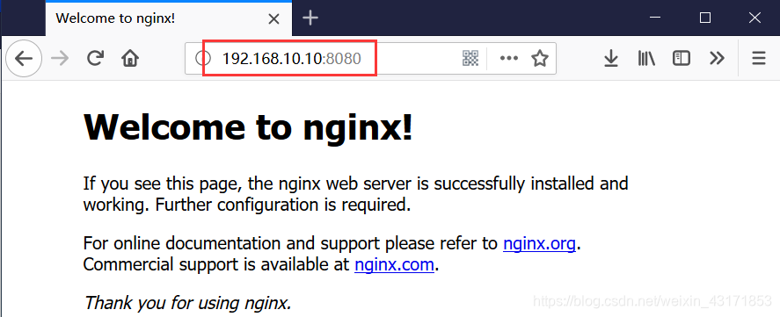780x317 pixels.
Task: Go back using the back arrow button
Action: pos(24,59)
